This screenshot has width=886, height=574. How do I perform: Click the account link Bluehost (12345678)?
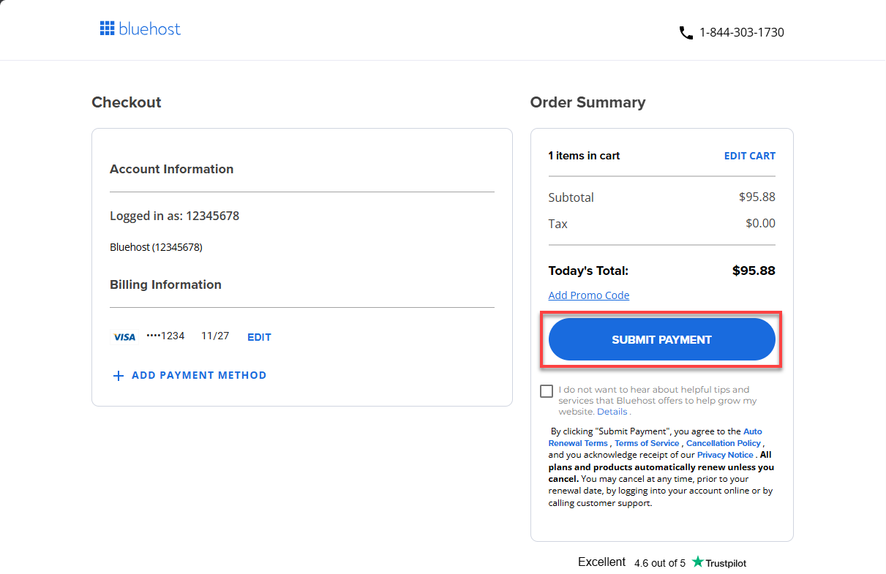pos(157,246)
